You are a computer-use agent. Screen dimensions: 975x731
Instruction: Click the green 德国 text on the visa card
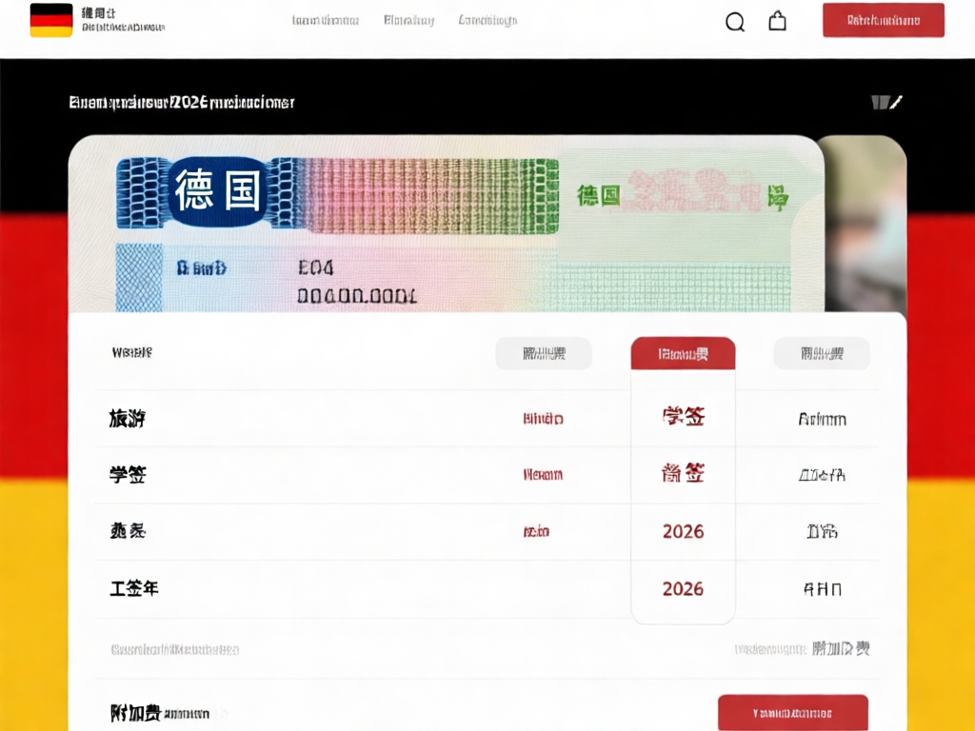[598, 196]
